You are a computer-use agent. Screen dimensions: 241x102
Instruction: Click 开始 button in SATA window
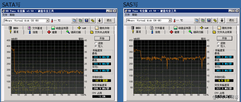click(102, 38)
